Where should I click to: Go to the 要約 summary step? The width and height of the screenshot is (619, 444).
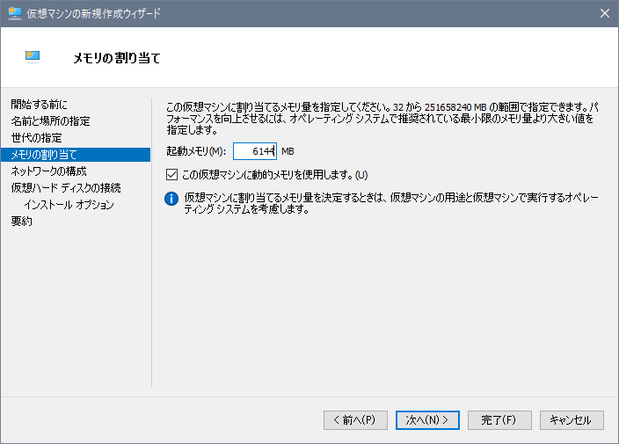tap(21, 222)
